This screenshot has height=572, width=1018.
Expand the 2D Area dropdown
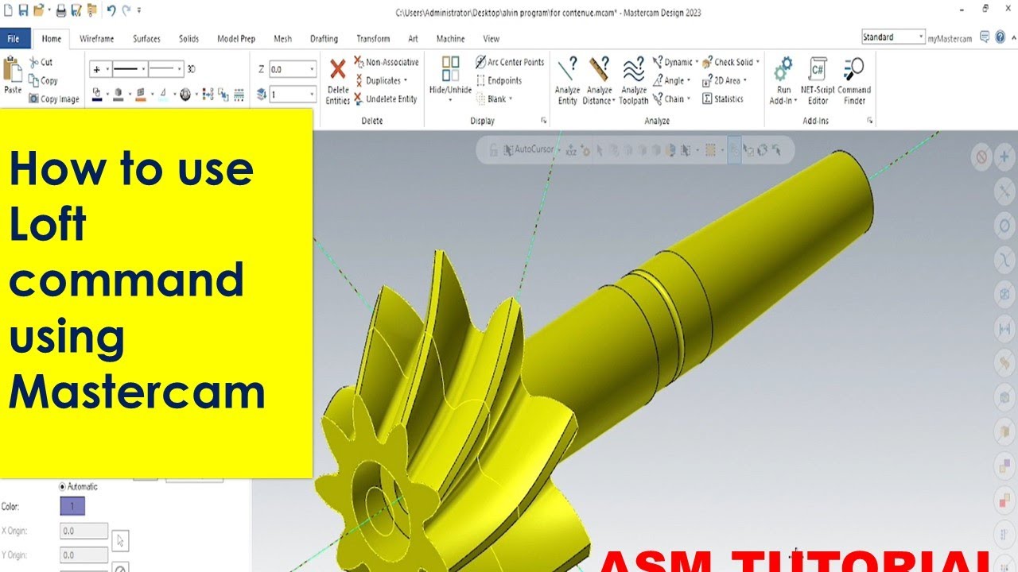tap(745, 80)
